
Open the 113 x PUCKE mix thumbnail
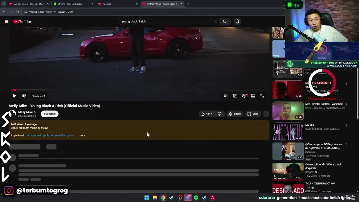click(x=288, y=90)
